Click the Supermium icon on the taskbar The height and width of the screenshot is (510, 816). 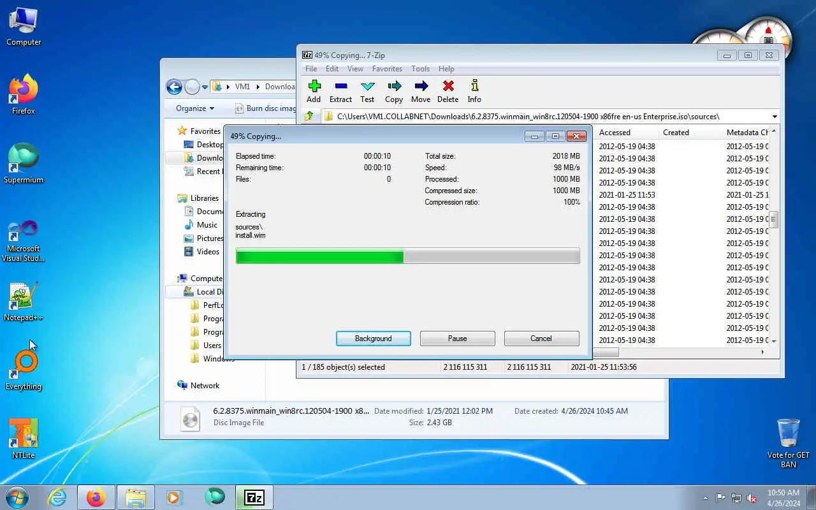click(x=215, y=497)
